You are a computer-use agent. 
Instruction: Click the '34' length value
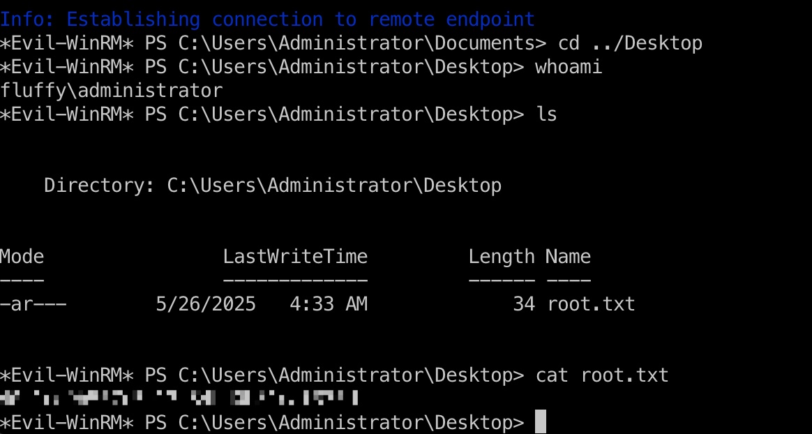point(524,304)
